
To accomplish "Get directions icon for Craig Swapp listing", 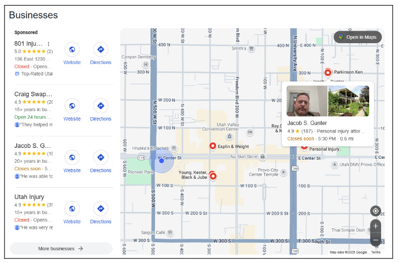I will [x=101, y=106].
